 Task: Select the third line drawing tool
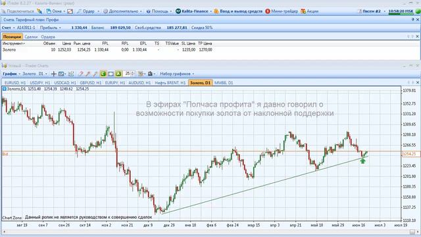[95, 74]
